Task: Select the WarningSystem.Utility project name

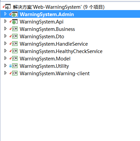Action: 44,66
